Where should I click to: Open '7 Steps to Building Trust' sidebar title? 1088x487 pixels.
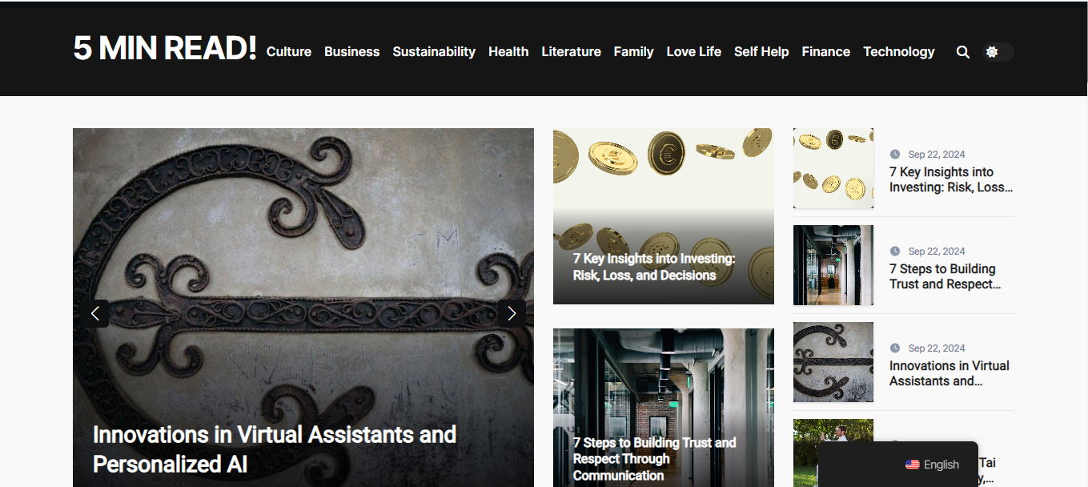(945, 276)
